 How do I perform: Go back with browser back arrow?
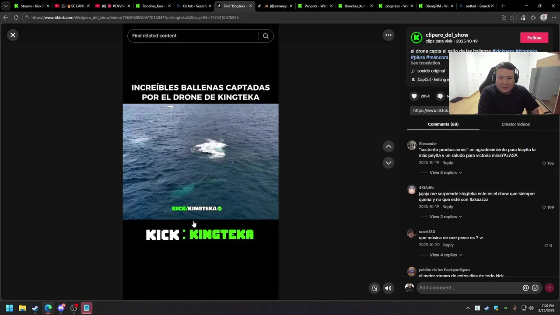point(5,17)
